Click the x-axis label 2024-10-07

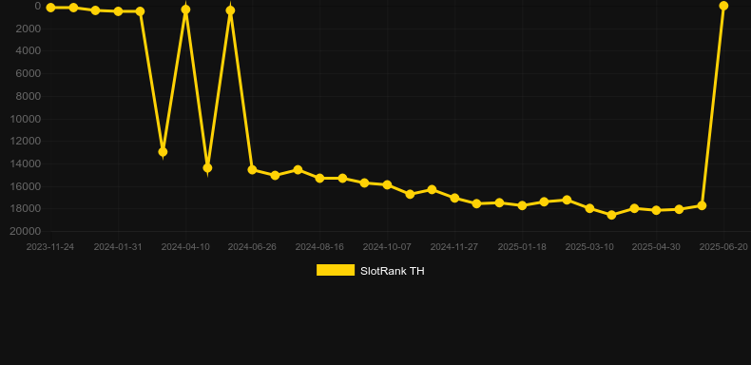[x=387, y=247]
